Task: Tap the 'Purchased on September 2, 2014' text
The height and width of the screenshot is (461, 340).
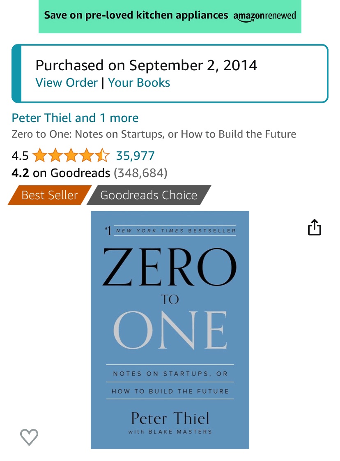Action: (x=146, y=65)
